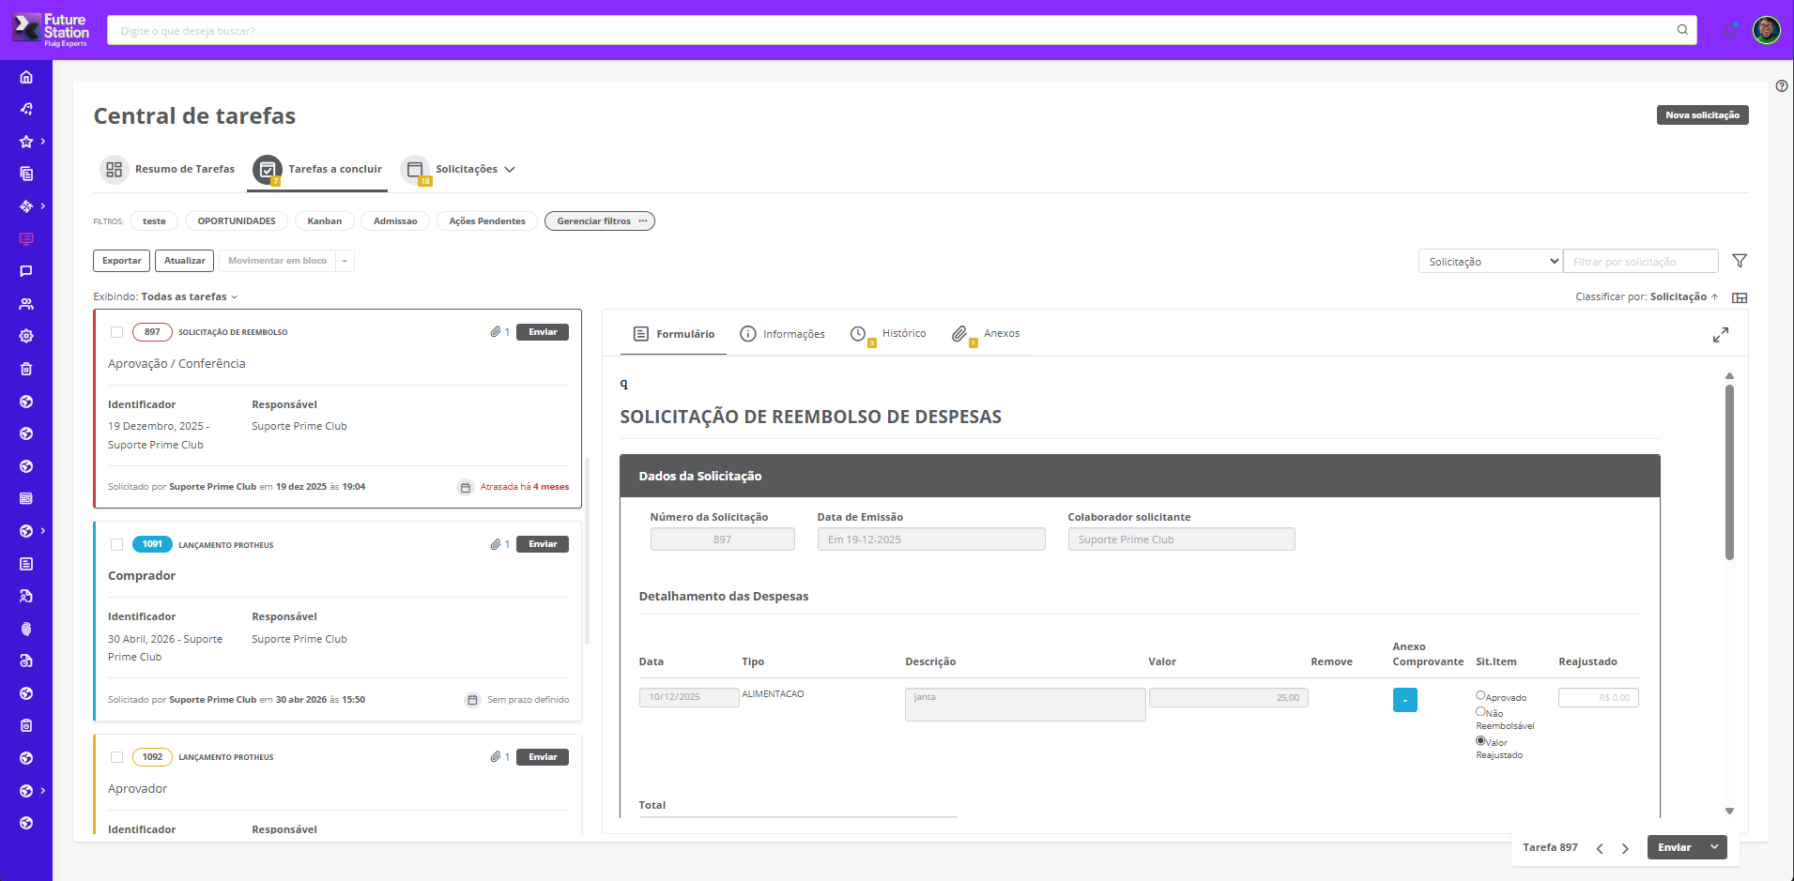Open the Enviar split-button arrow

(x=1714, y=847)
